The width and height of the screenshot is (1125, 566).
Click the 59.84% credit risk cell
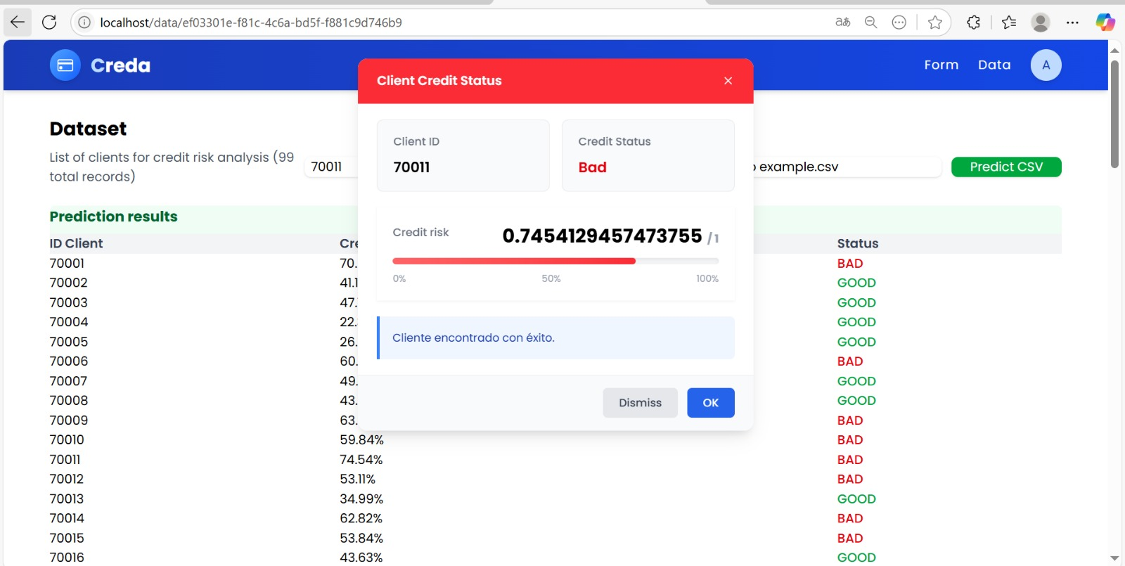click(361, 439)
